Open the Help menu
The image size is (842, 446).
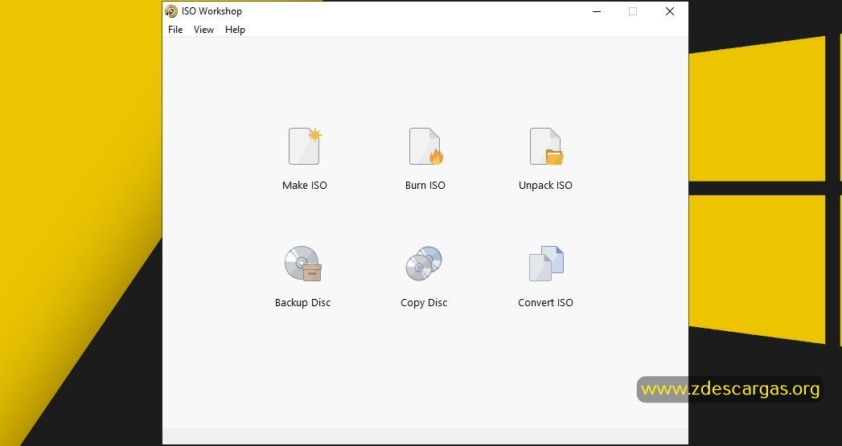[x=235, y=30]
